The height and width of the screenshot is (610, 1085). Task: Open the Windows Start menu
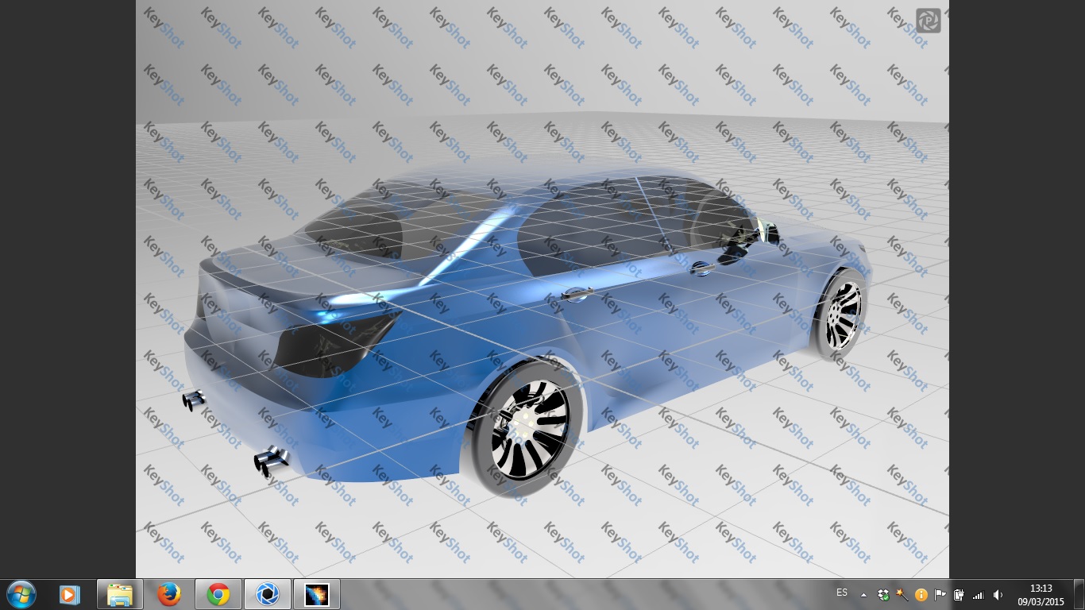coord(21,594)
